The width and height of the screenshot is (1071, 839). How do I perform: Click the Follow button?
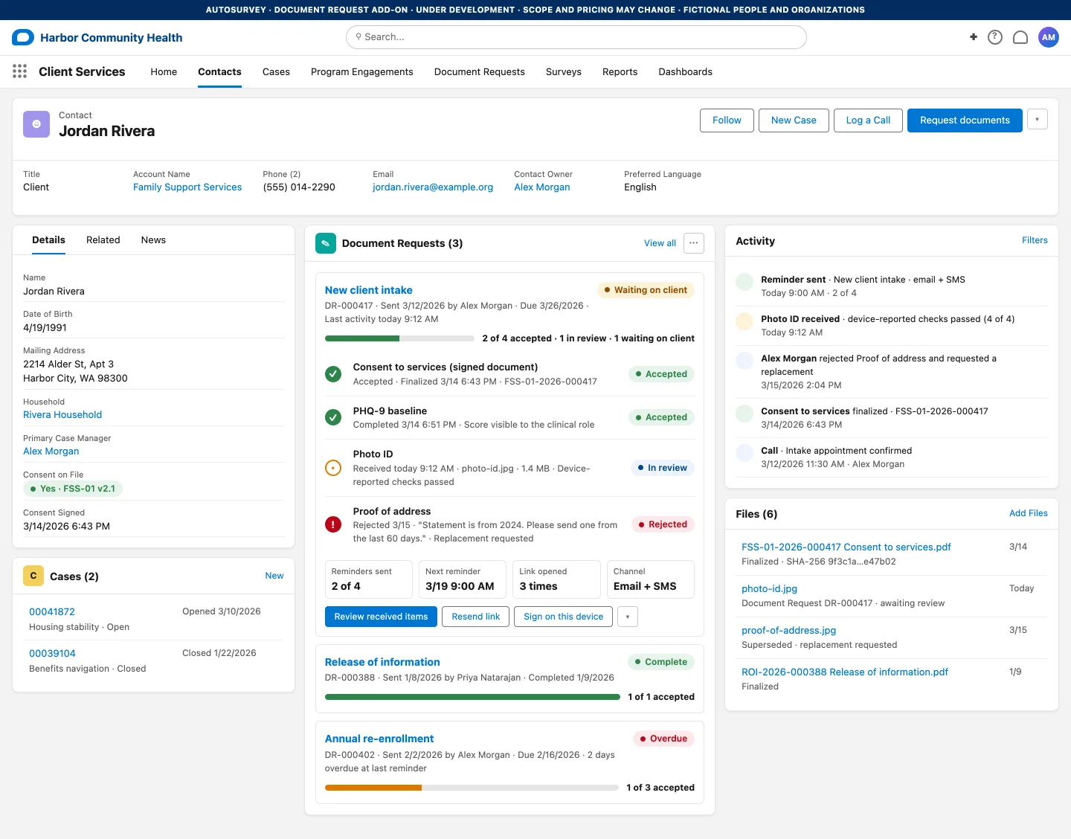(727, 120)
